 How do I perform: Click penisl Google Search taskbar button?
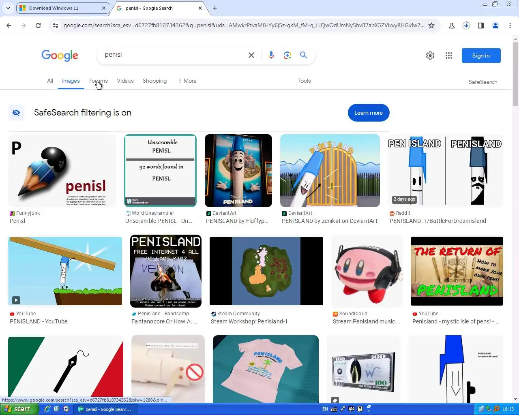[x=107, y=409]
